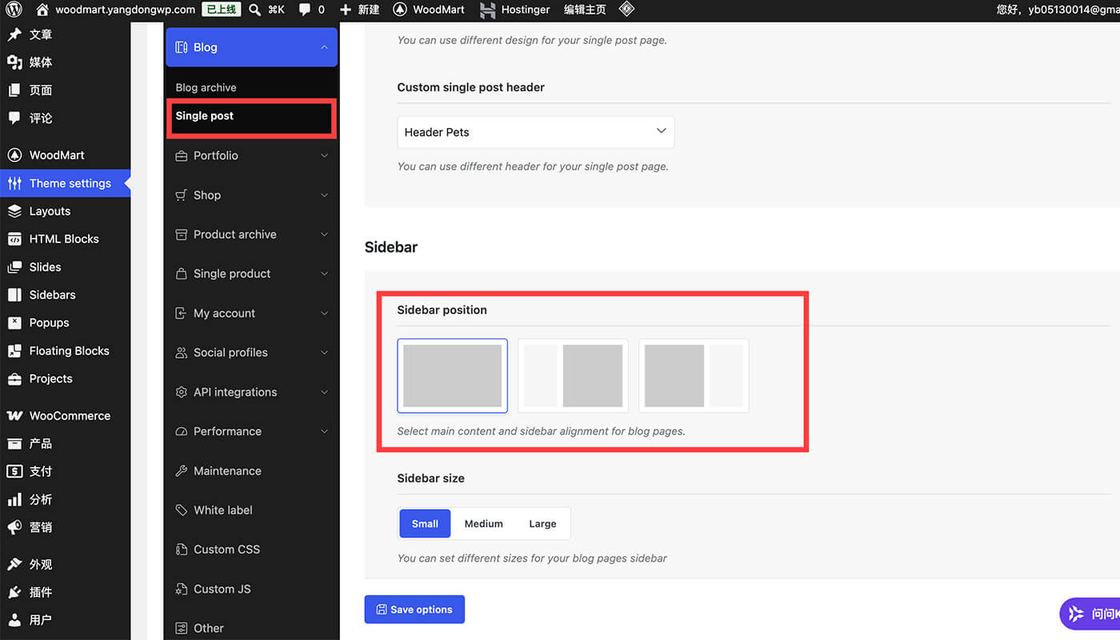Click the search magnifier icon in admin bar
Viewport: 1120px width, 640px height.
click(254, 10)
